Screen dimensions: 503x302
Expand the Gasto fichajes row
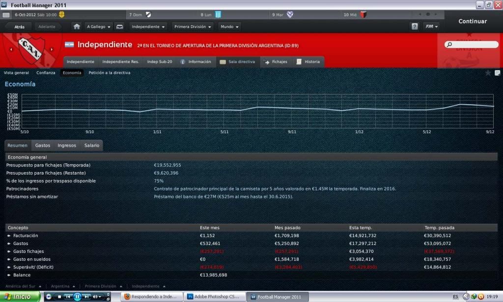pos(9,251)
